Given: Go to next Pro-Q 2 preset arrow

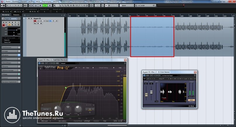Looking at the screenshot, I should click(x=114, y=68).
